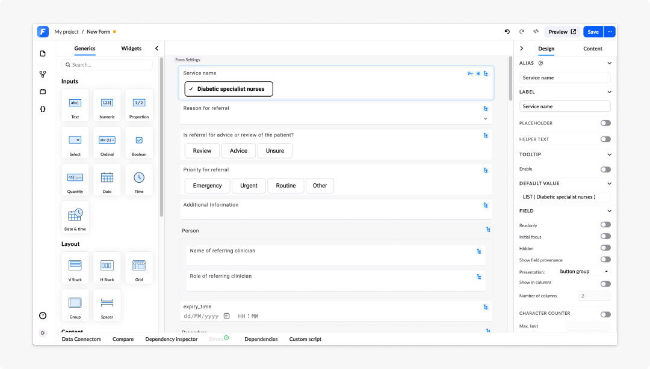This screenshot has width=650, height=369.
Task: Add an Ordinal input component
Action: coord(107,142)
